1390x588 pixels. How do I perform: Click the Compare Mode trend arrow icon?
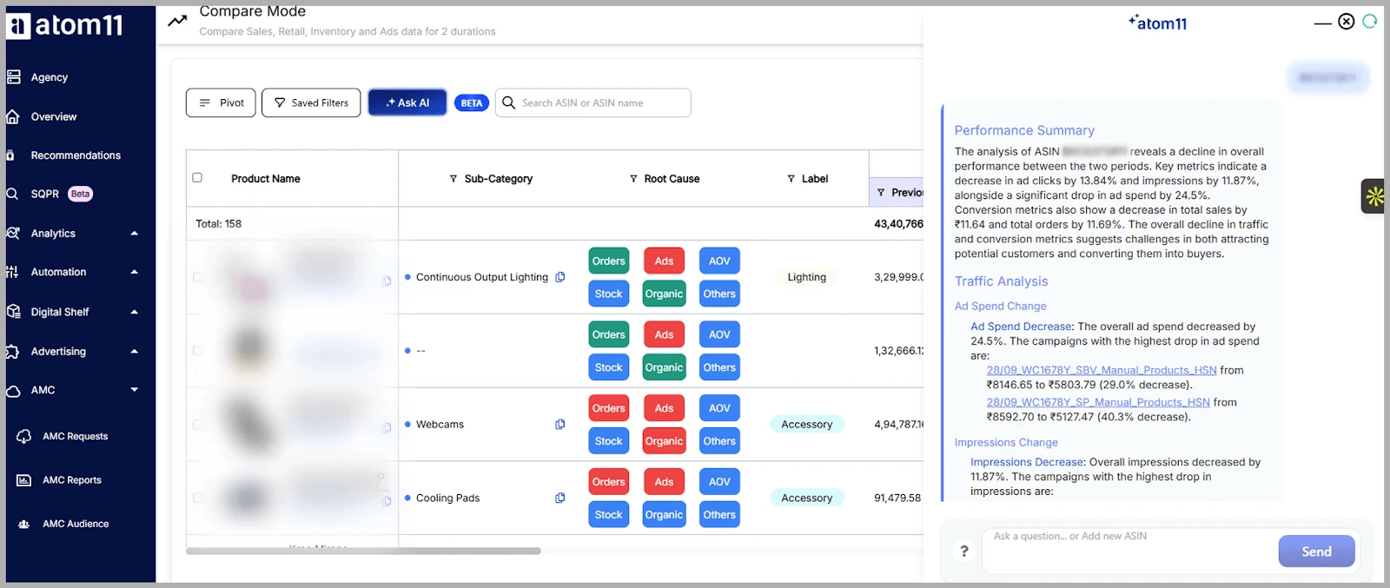177,20
